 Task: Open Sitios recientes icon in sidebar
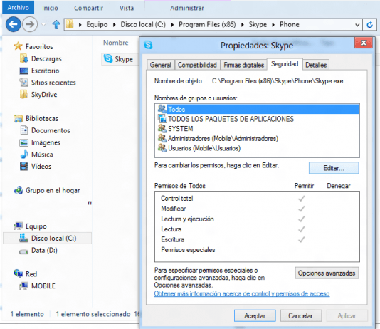pyautogui.click(x=23, y=83)
